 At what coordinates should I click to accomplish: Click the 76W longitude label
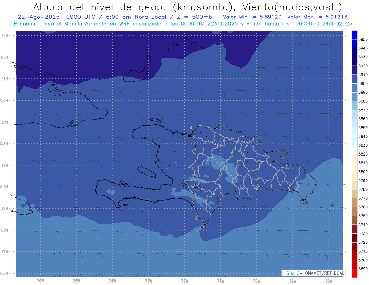tap(40, 281)
